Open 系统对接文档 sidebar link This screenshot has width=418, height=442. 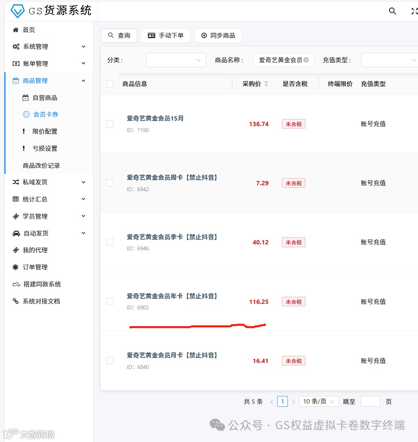coord(41,301)
